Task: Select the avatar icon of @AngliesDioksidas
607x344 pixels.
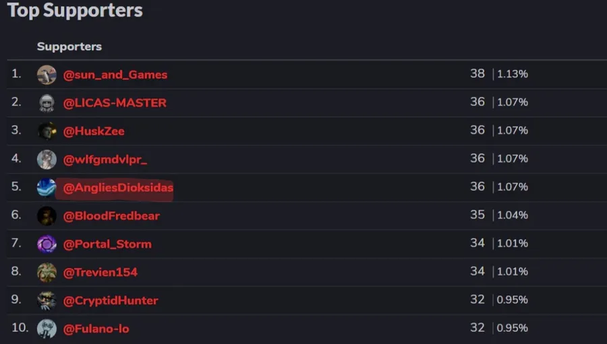Action: click(x=47, y=188)
